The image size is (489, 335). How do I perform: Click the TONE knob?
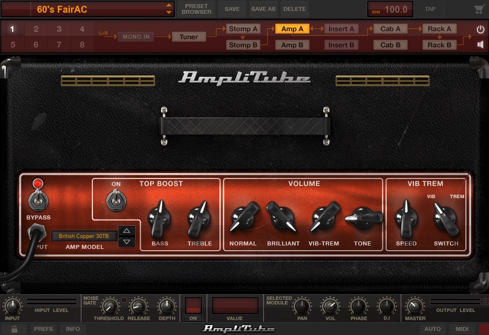point(363,218)
